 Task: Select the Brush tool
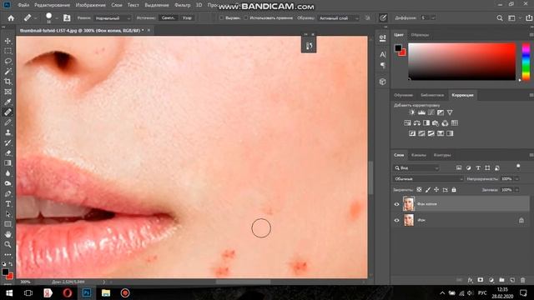[8, 122]
